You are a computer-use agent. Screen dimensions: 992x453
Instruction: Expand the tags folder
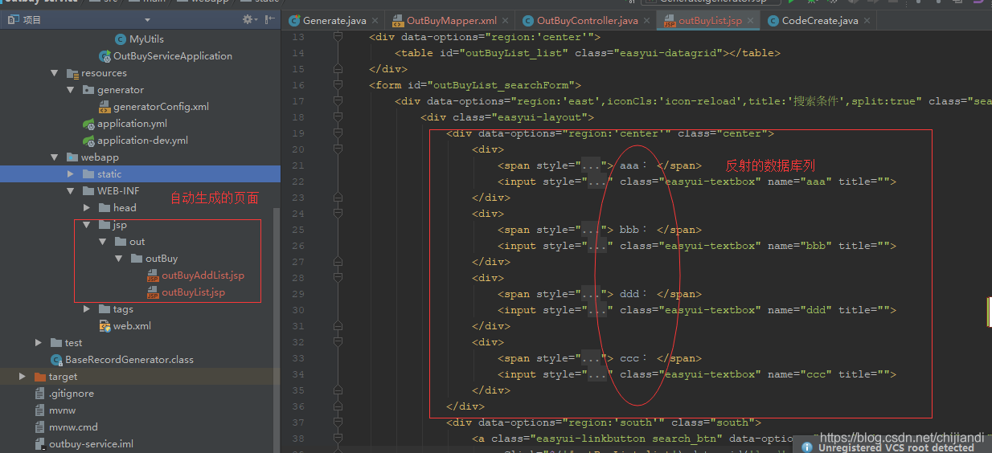click(88, 309)
